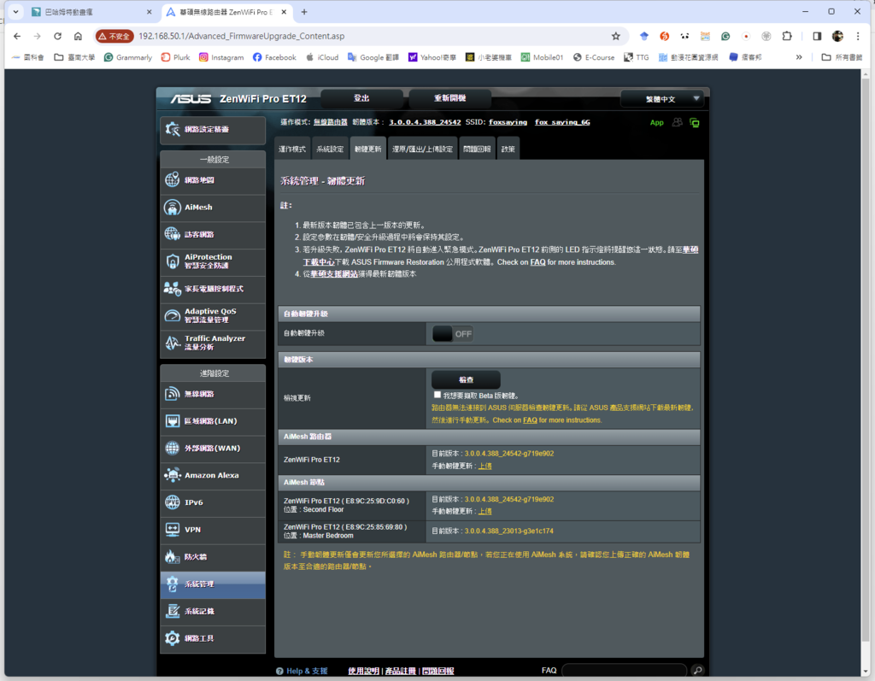
Task: Click 上傳 link for AiMesh router
Action: [485, 466]
